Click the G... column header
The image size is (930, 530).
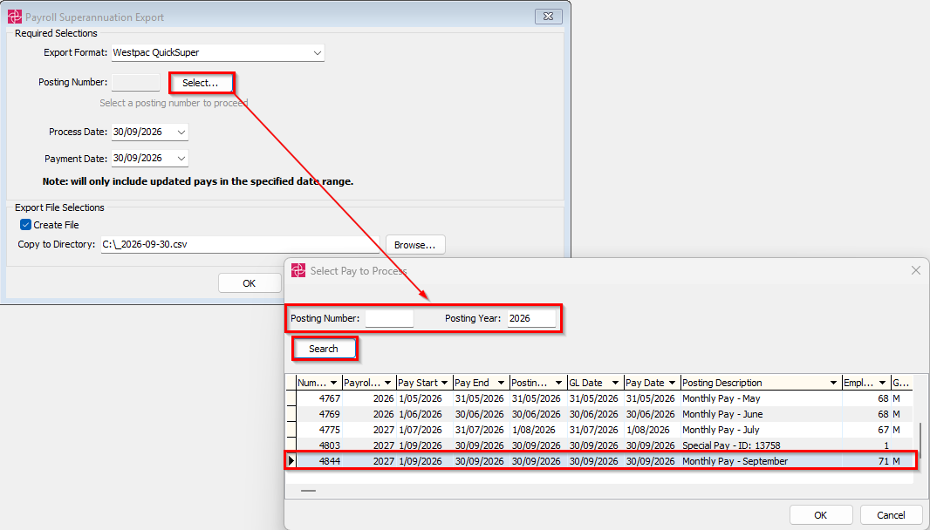point(901,383)
